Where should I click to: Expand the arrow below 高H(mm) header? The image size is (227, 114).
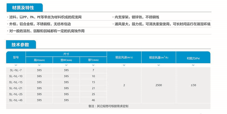pos(39,66)
